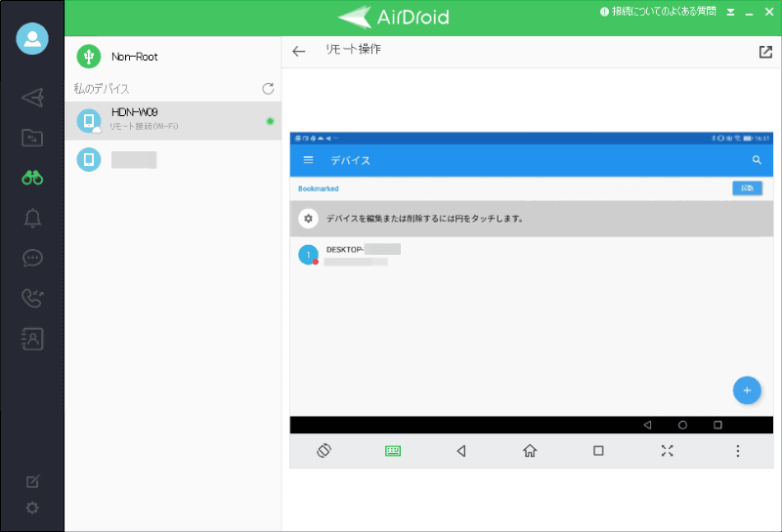Refresh the My Devices list

pos(268,89)
